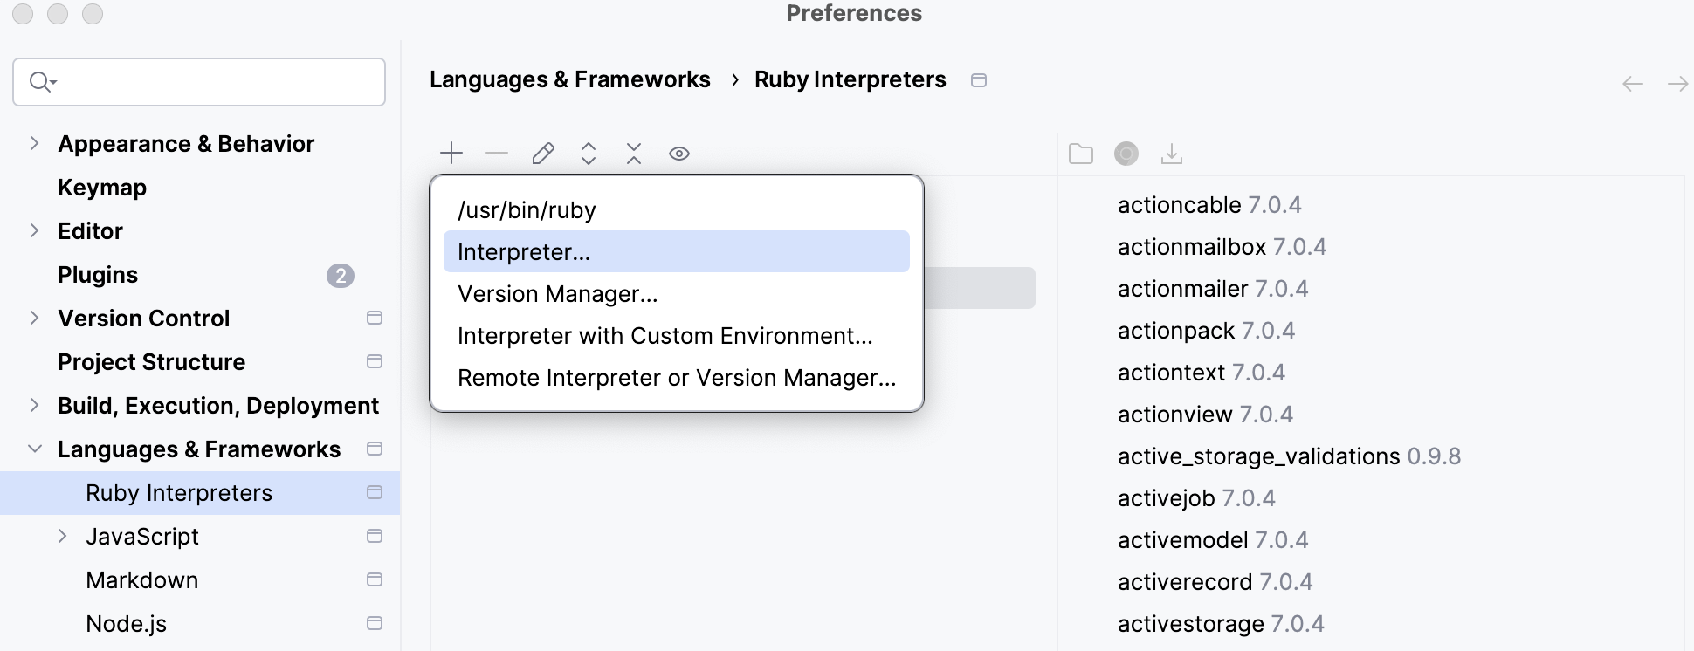
Task: Pick Remote Interpreter or Version Manager...
Action: (x=676, y=378)
